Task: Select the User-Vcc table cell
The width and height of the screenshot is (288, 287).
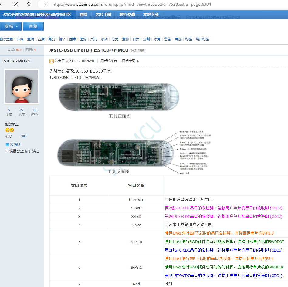Action: pyautogui.click(x=136, y=200)
